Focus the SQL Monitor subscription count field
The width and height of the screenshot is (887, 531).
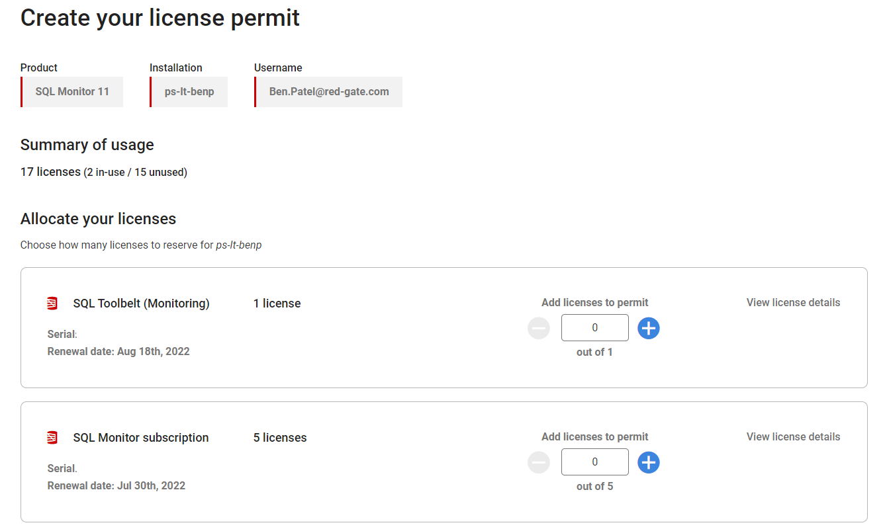(x=594, y=462)
